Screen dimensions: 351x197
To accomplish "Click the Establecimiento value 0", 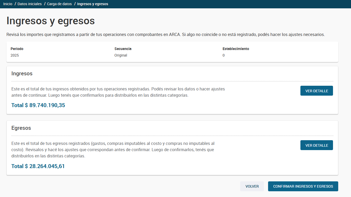I will 223,55.
